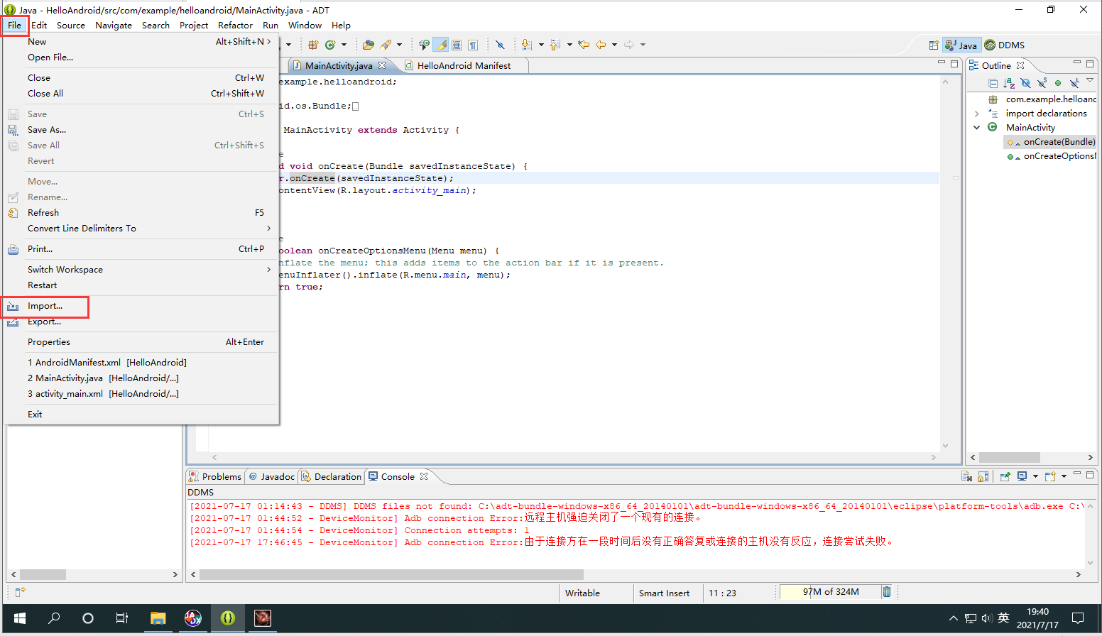Viewport: 1102px width, 636px height.
Task: Click the New Java Package toolbar icon
Action: point(313,45)
